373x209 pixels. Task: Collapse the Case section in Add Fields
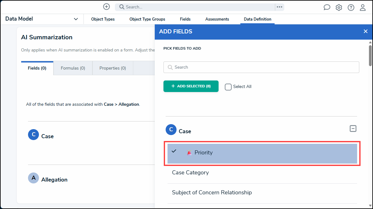click(353, 129)
